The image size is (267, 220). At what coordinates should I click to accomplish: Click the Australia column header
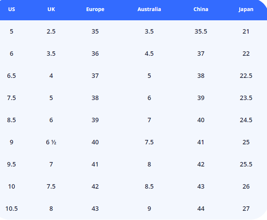pos(149,9)
